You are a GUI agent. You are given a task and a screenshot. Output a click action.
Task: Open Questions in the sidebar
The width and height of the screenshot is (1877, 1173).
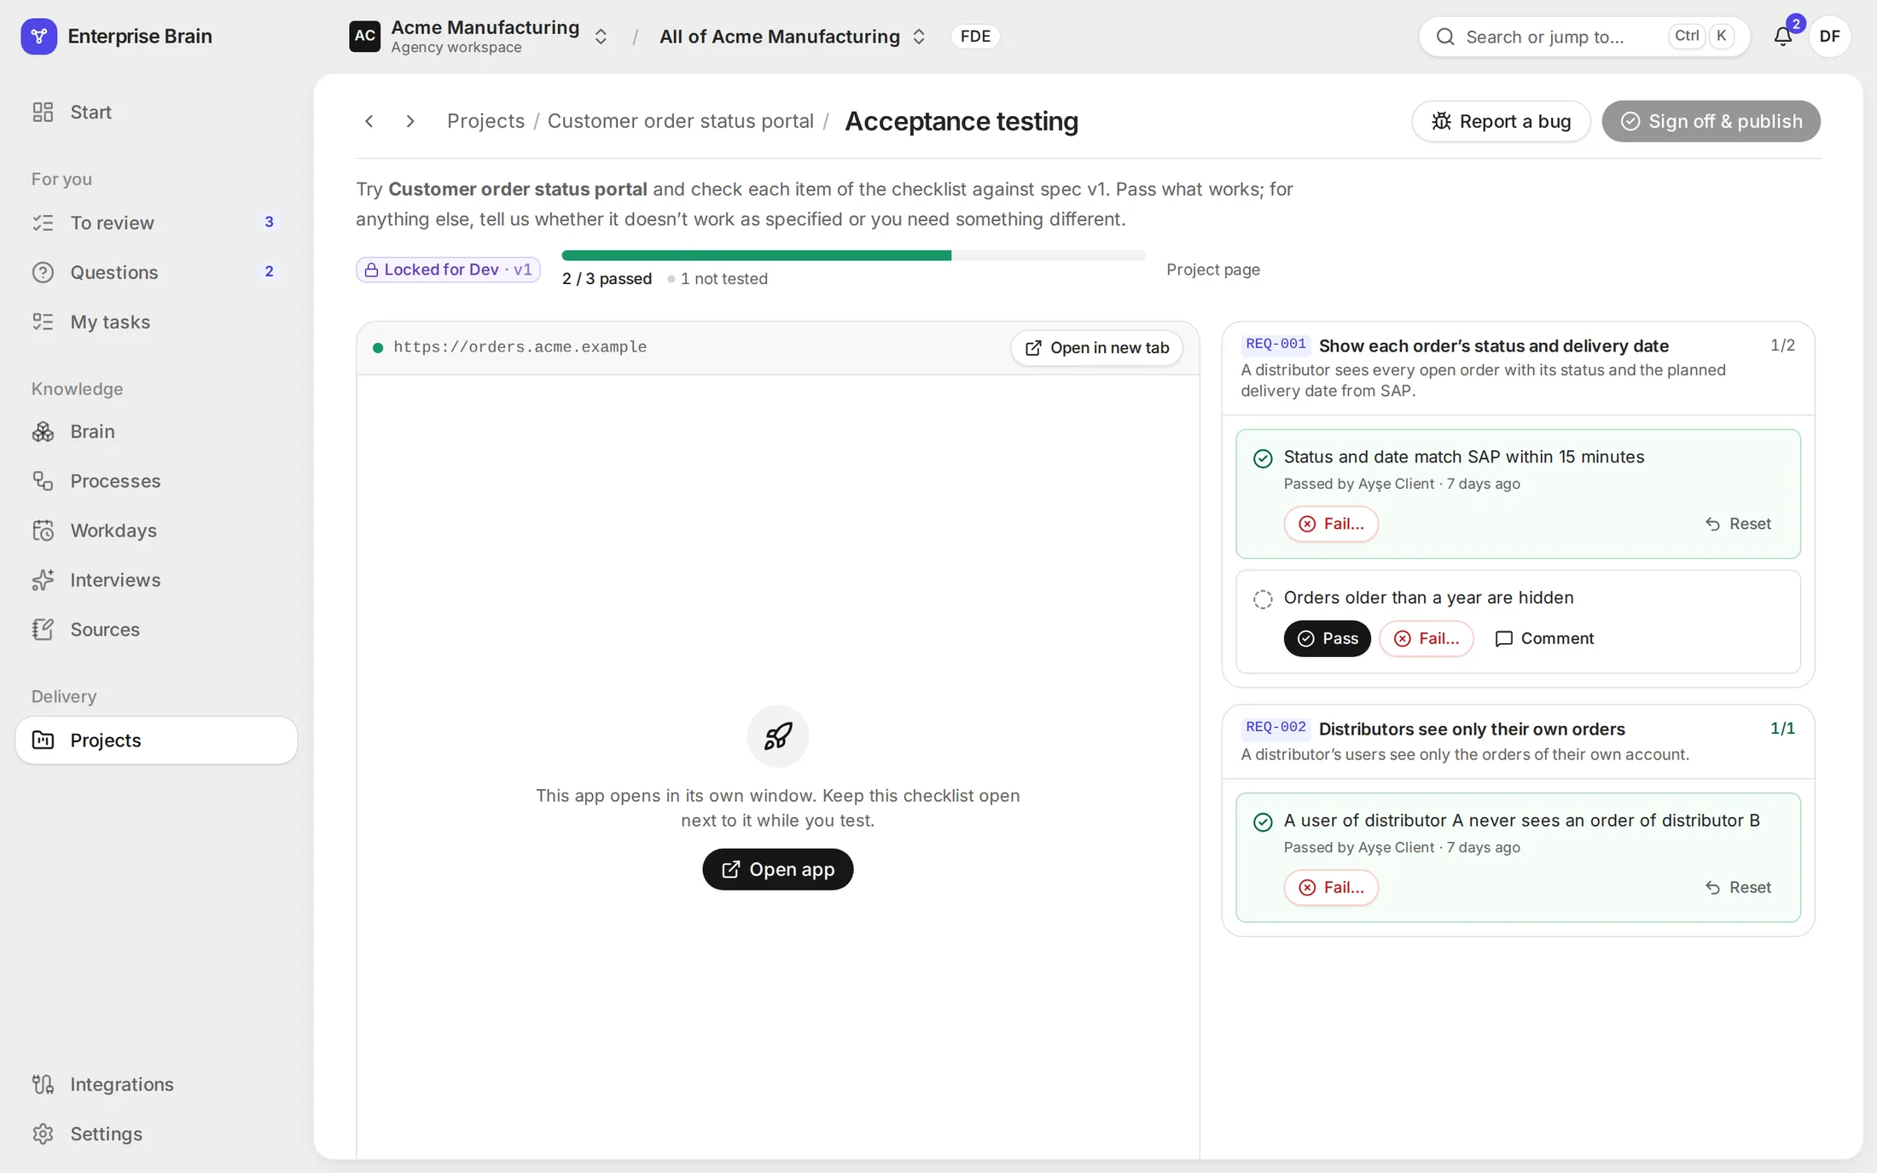click(x=156, y=272)
